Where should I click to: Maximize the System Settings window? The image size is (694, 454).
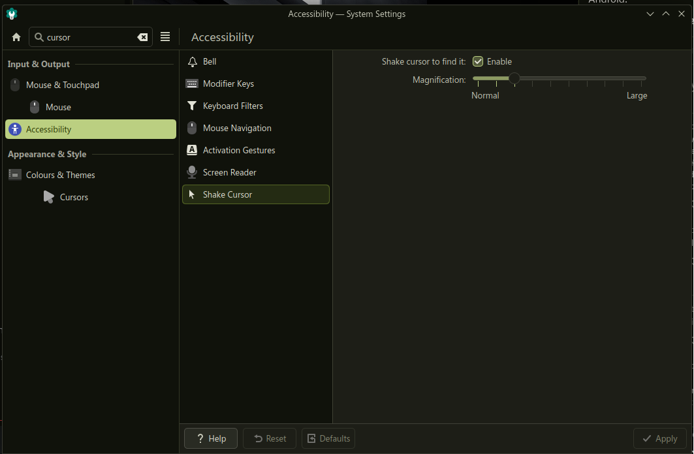click(x=666, y=14)
